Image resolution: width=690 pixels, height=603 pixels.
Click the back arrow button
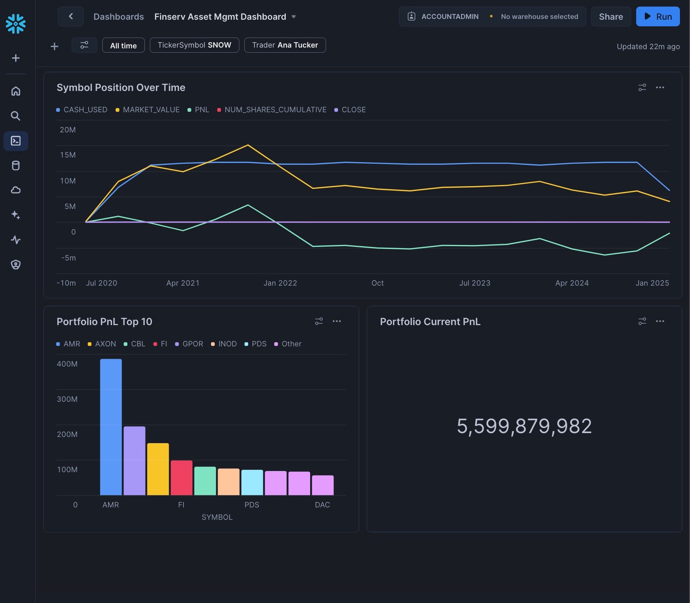point(70,16)
